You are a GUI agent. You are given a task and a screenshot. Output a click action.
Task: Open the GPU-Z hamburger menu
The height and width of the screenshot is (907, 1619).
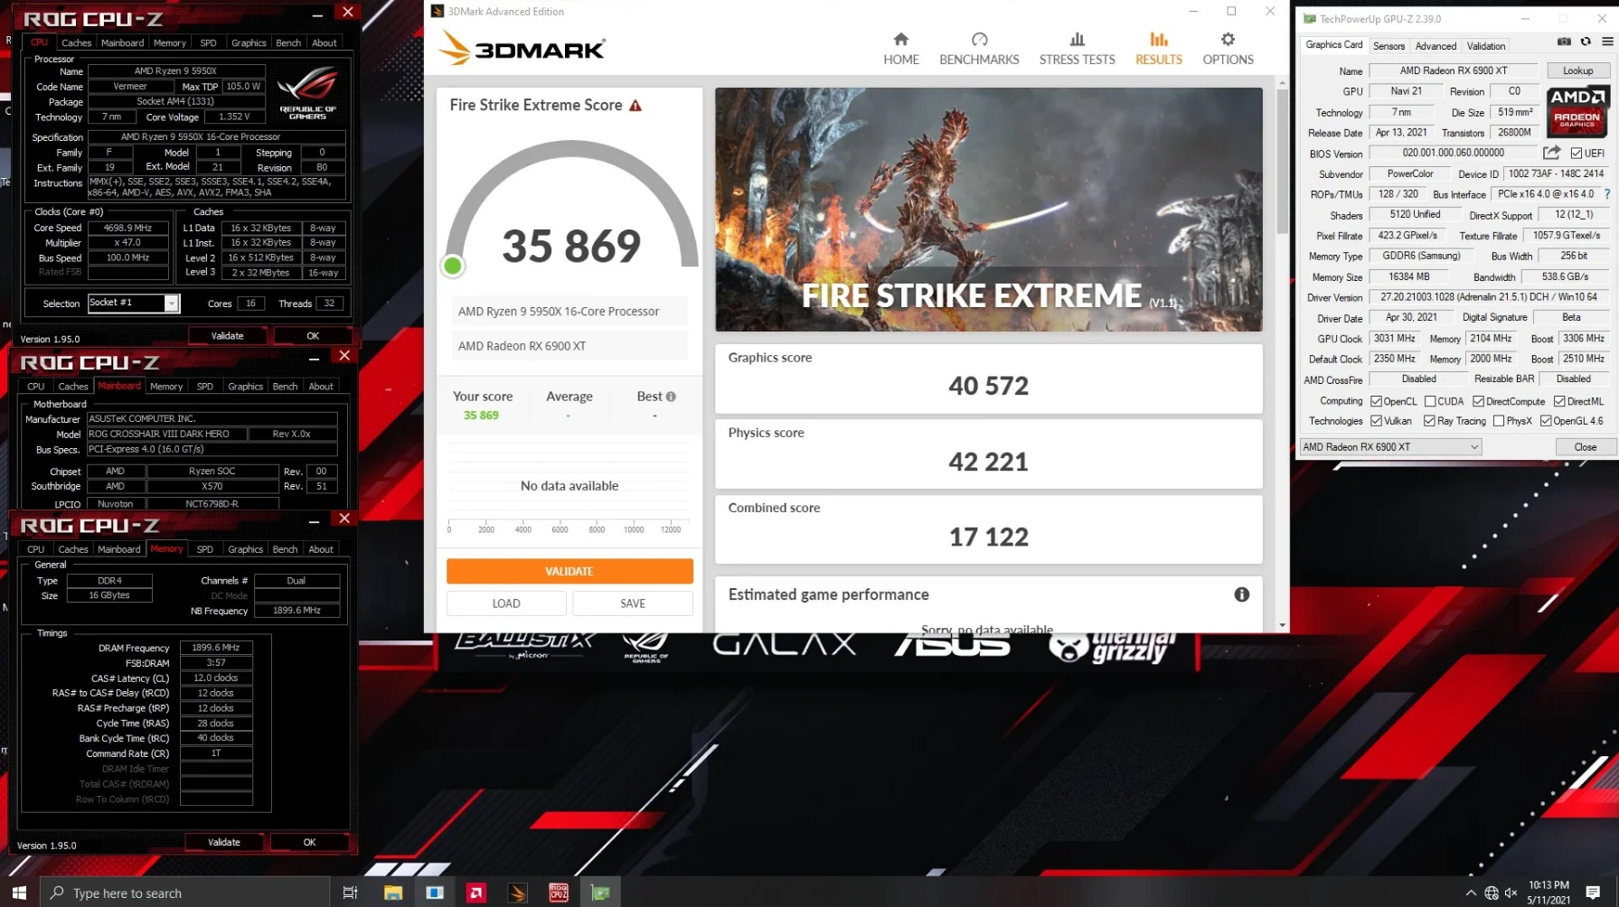1607,42
